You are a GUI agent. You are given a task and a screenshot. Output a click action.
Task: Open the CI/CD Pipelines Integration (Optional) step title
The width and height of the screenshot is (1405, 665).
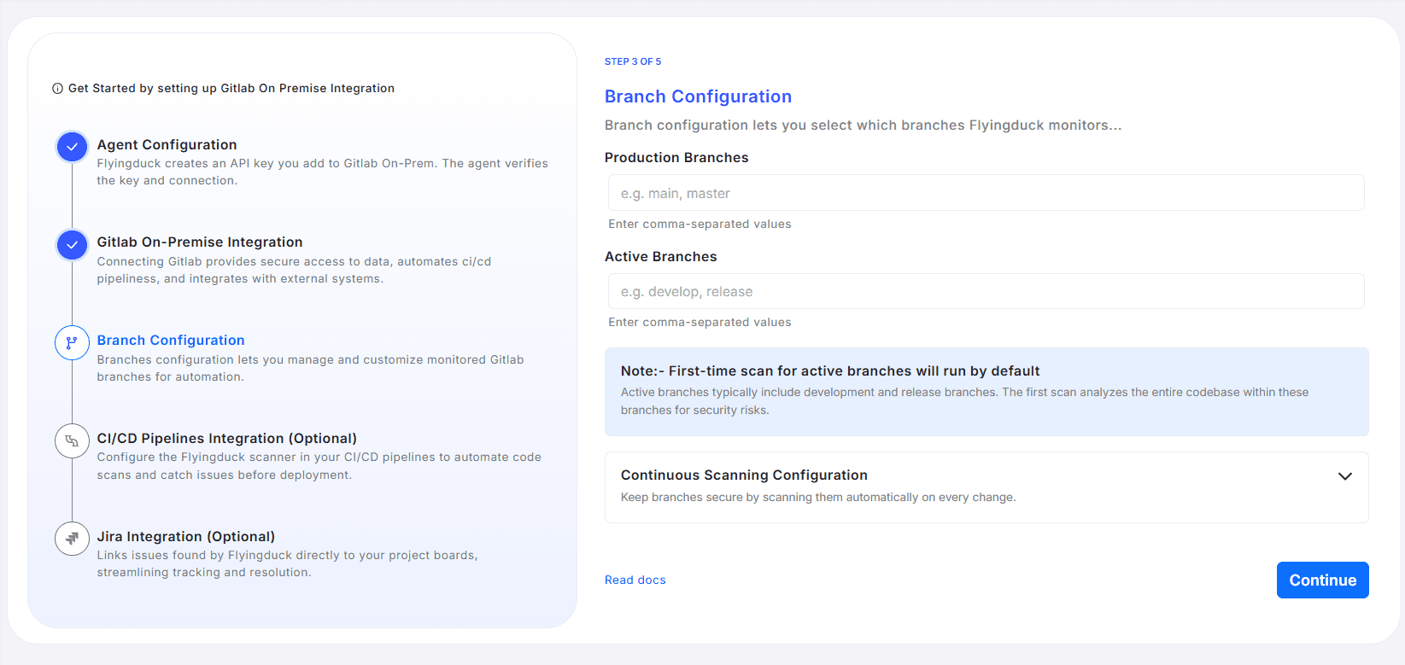click(x=226, y=439)
